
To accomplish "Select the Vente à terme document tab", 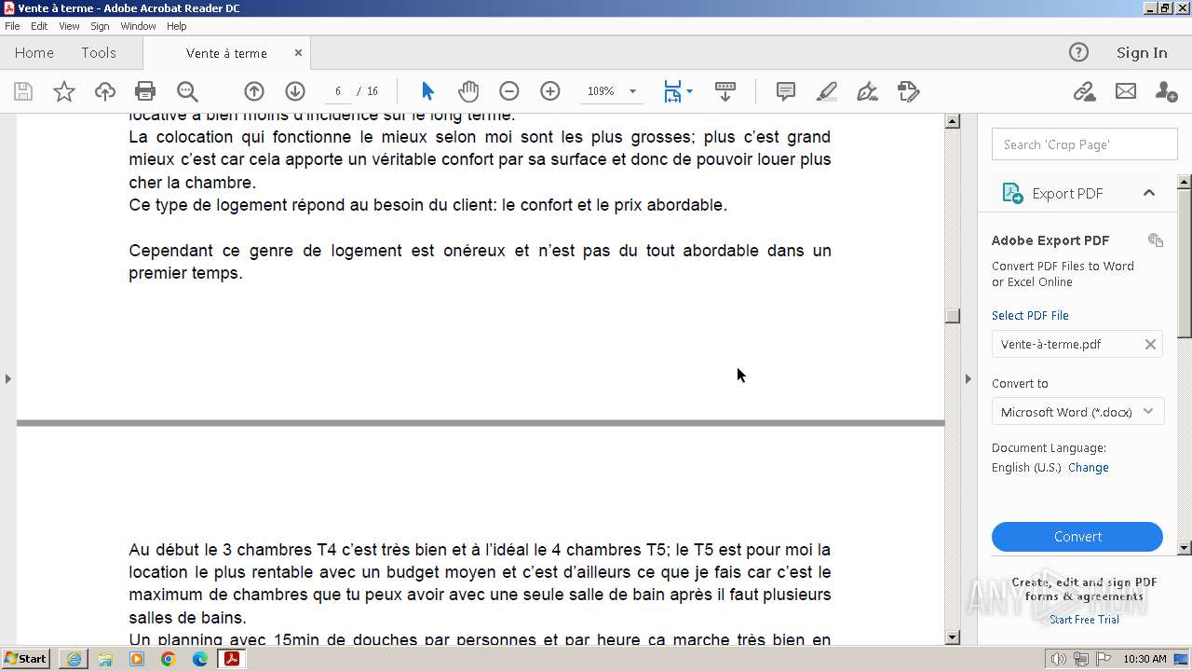I will tap(226, 53).
